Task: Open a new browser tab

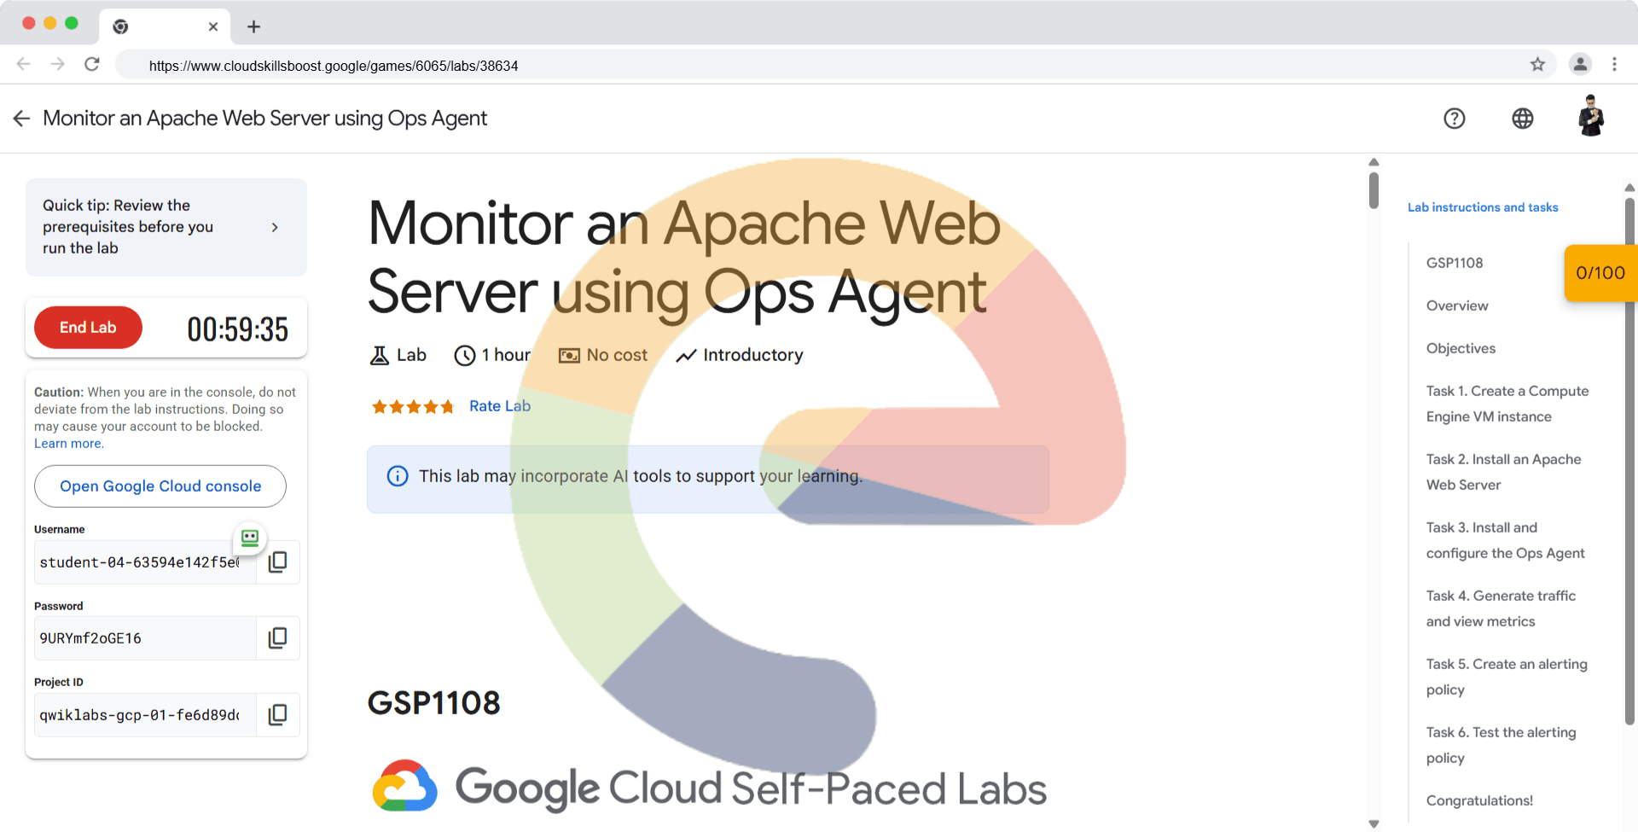Action: pyautogui.click(x=253, y=26)
